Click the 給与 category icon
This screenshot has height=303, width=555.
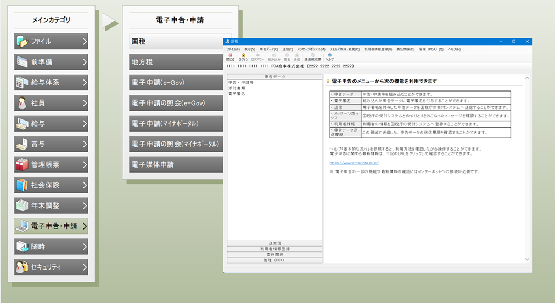pos(22,124)
